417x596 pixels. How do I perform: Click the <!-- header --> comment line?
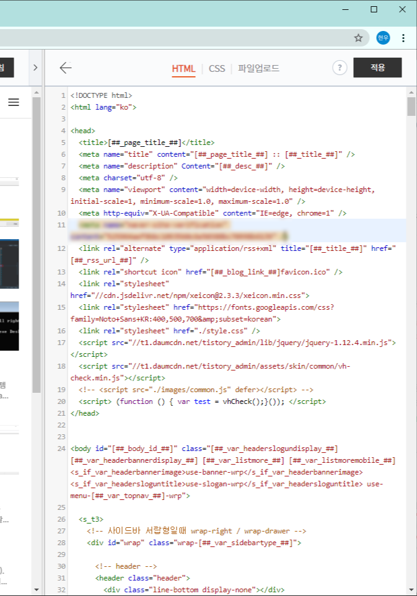(126, 567)
